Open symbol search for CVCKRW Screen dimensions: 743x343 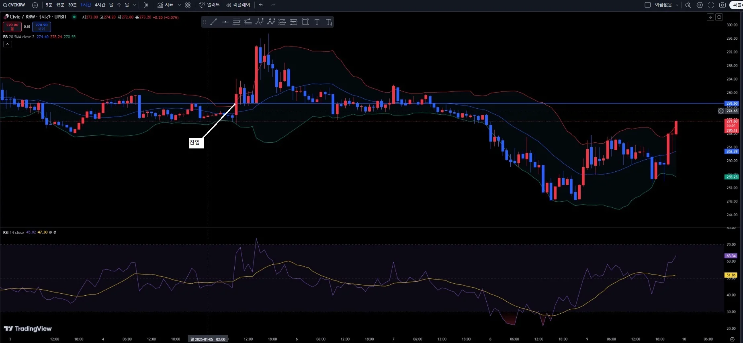[x=14, y=5]
